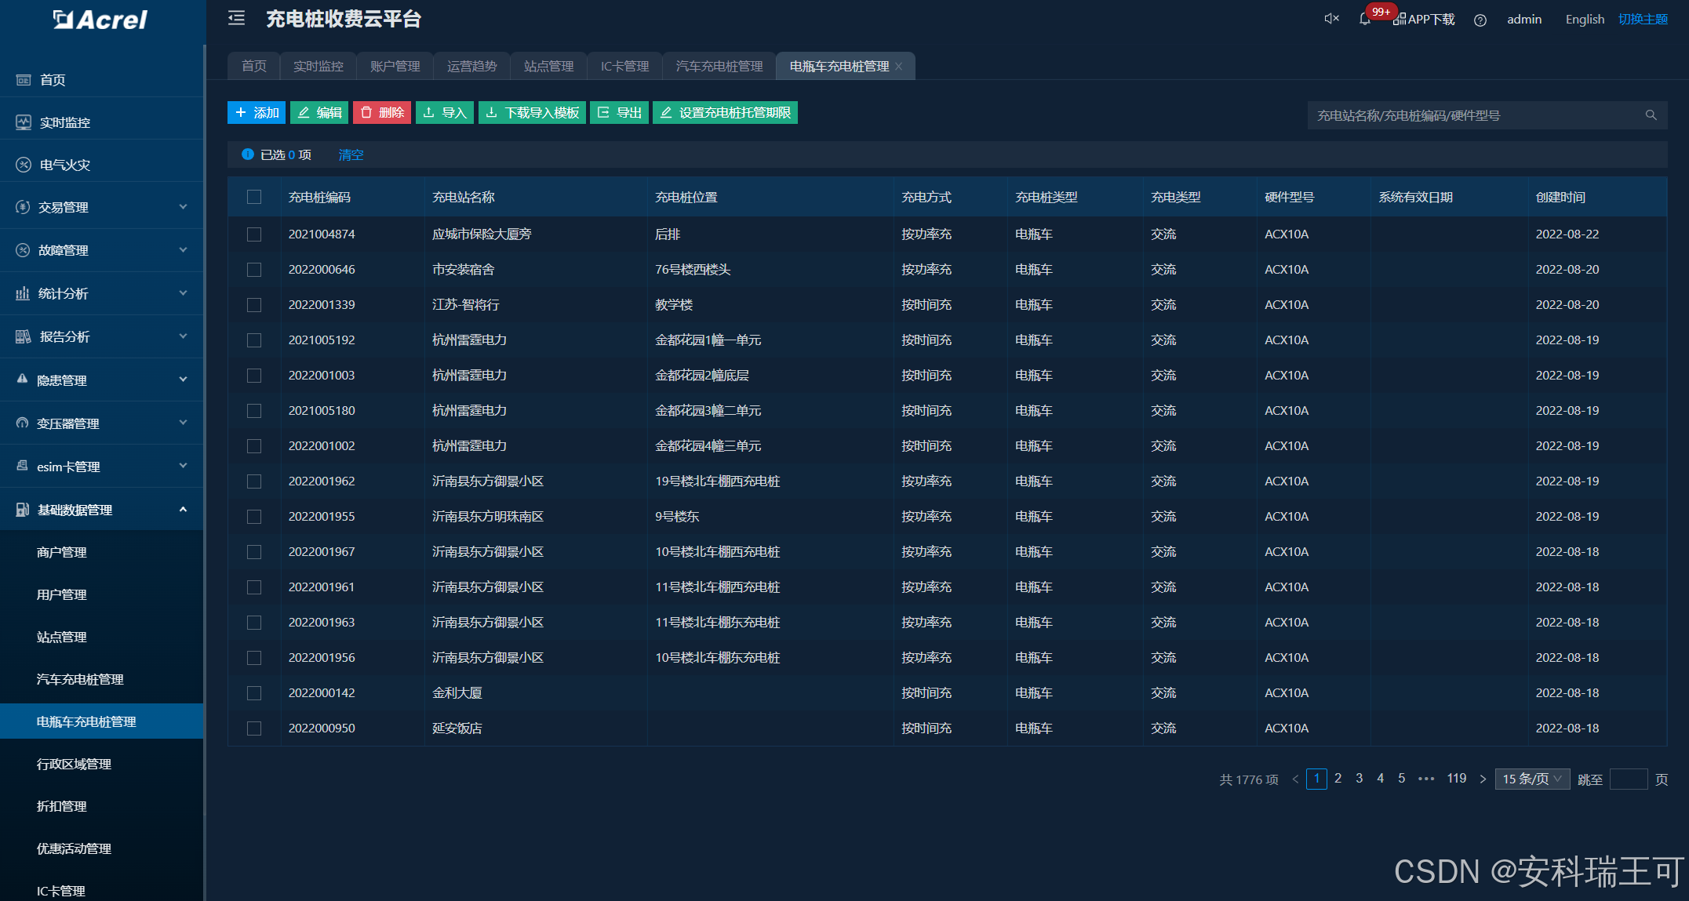Viewport: 1689px width, 901px height.
Task: Open 商户管理 in the sidebar submenu
Action: tap(62, 552)
